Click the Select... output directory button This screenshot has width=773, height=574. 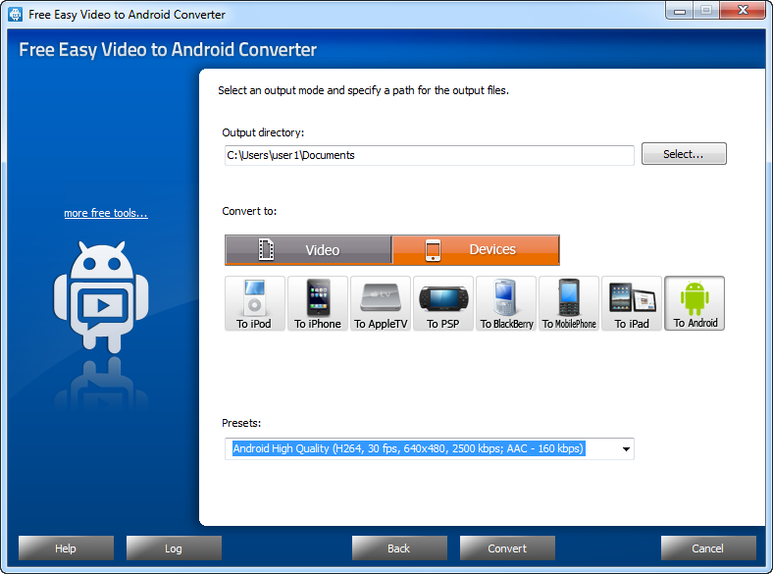pos(684,154)
